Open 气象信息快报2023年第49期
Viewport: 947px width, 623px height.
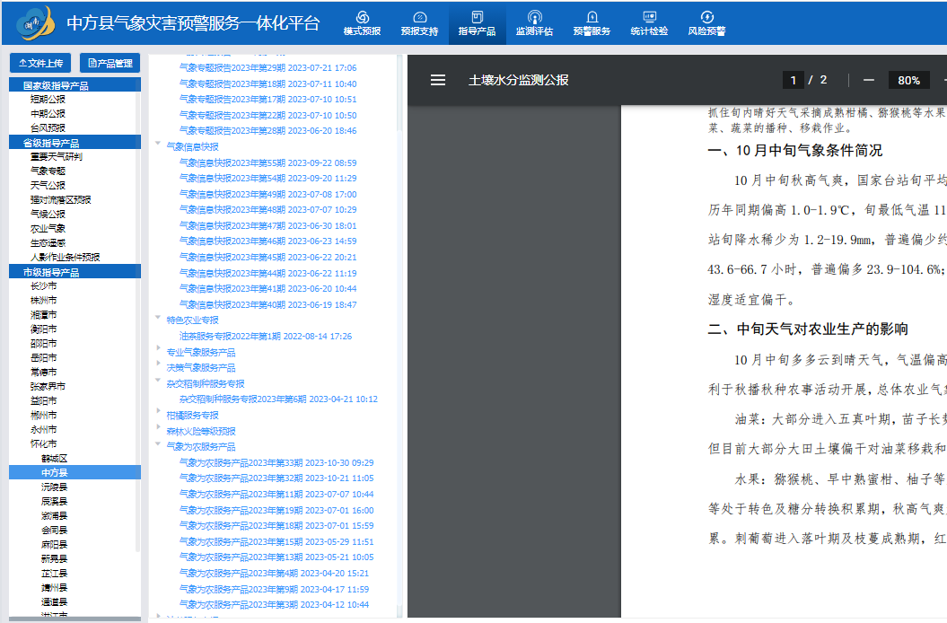point(267,195)
